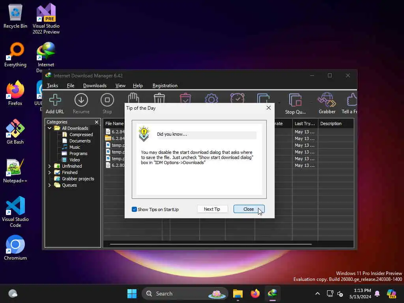Open Recycle Bin desktop icon
The height and width of the screenshot is (303, 404).
(15, 16)
